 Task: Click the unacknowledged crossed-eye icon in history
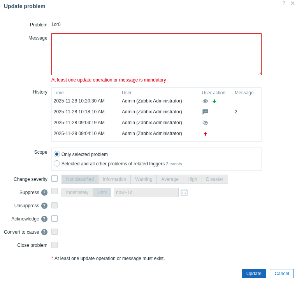coord(205,123)
